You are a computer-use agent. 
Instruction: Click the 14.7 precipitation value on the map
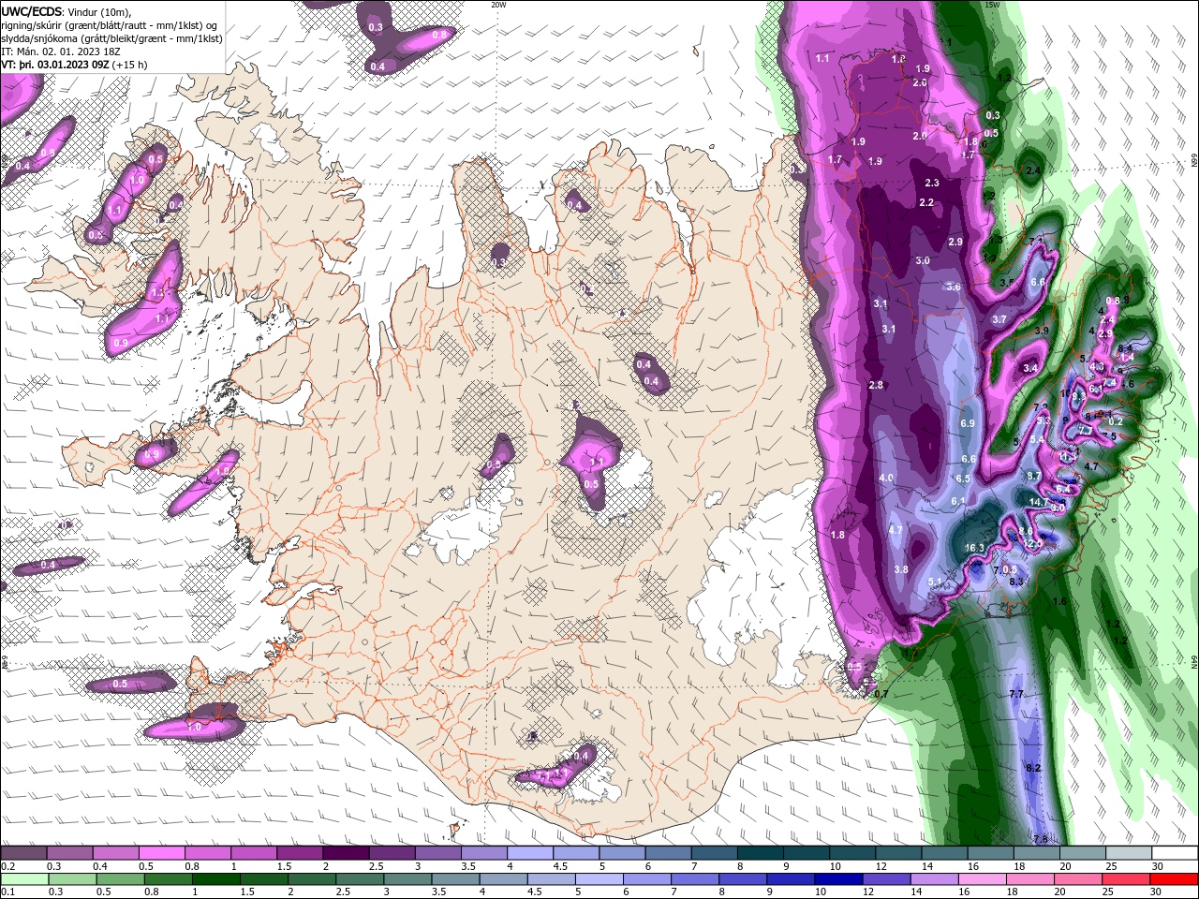(1039, 502)
